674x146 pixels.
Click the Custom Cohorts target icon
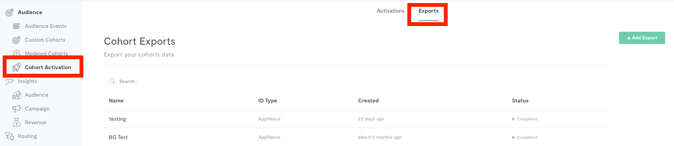coord(17,40)
